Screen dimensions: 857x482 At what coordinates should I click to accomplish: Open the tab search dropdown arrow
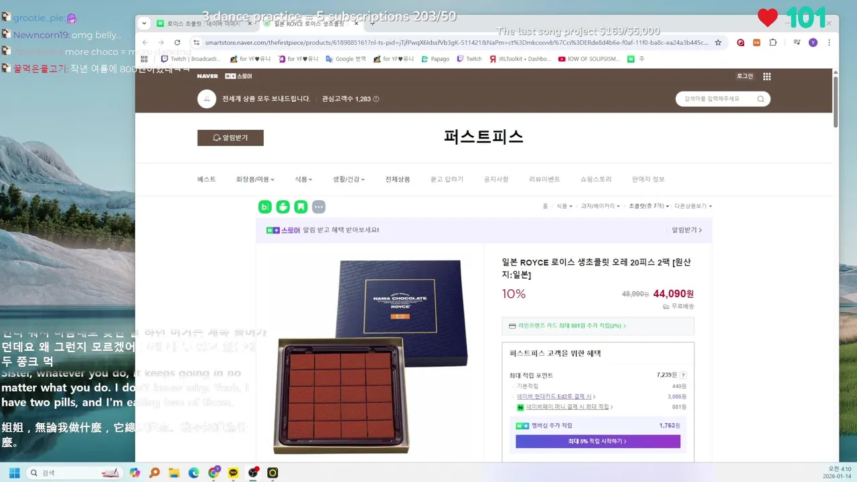tap(144, 23)
